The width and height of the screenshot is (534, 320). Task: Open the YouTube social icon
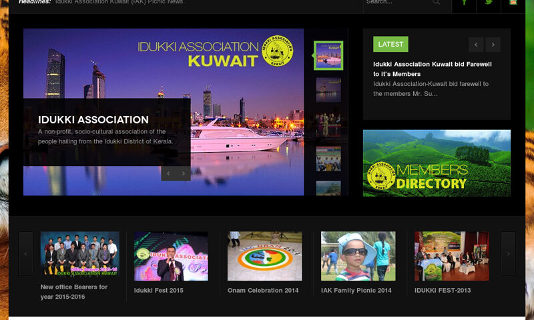point(513,3)
